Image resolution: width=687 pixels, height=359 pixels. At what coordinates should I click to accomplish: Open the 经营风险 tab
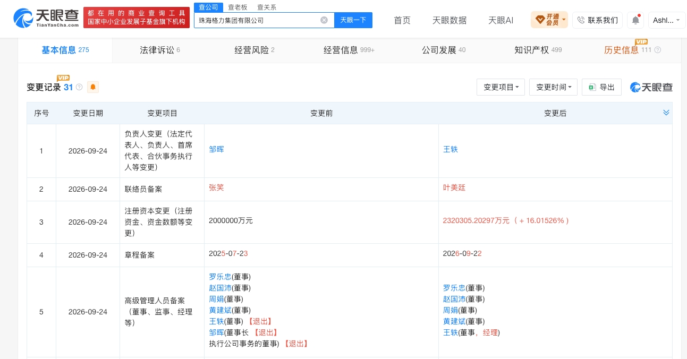click(255, 50)
